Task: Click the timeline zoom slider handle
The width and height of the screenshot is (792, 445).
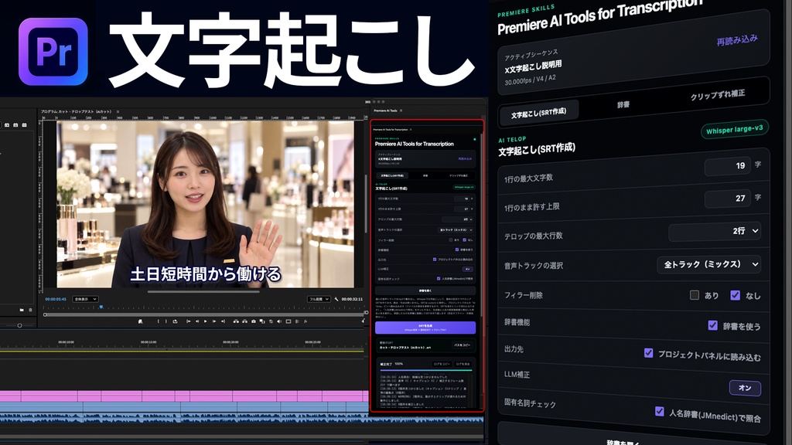Action: point(19,325)
